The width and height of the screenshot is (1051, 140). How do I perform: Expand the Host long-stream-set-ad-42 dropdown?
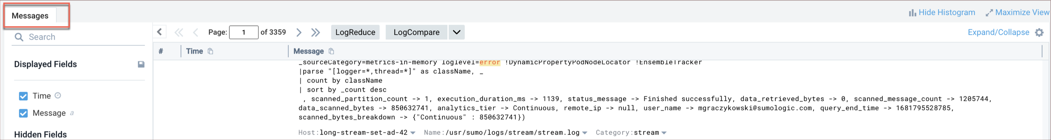[x=413, y=133]
